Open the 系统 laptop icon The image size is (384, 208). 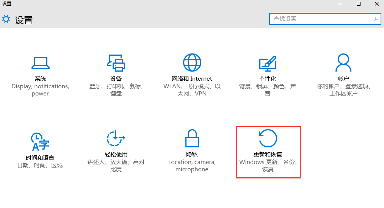point(41,63)
